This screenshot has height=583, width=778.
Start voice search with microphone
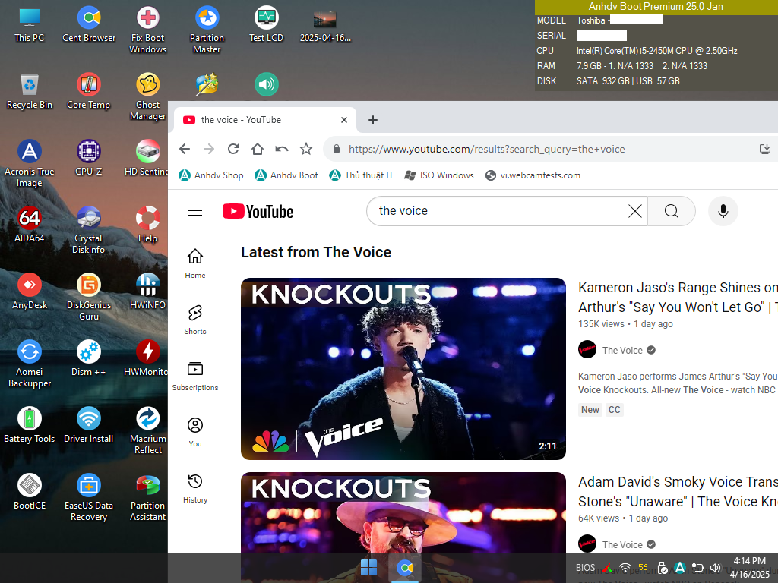tap(723, 211)
